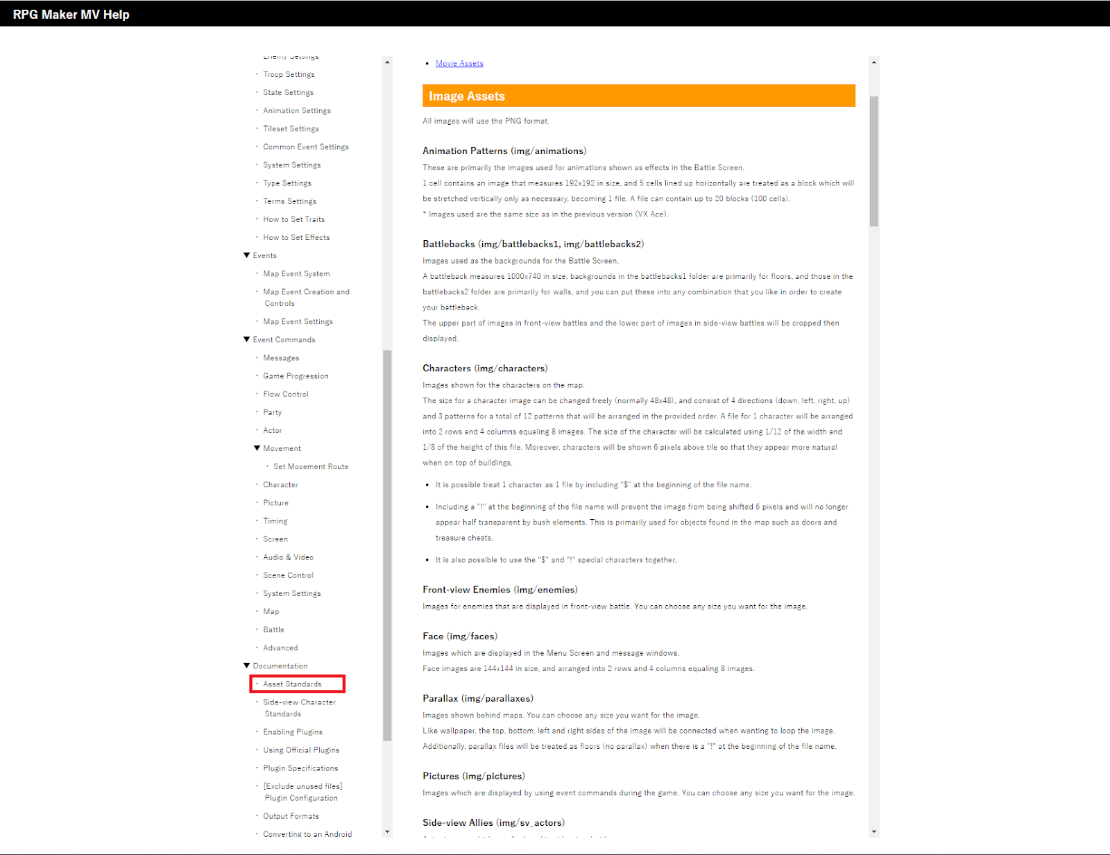Open Timing commands page
1110x855 pixels.
pyautogui.click(x=275, y=520)
